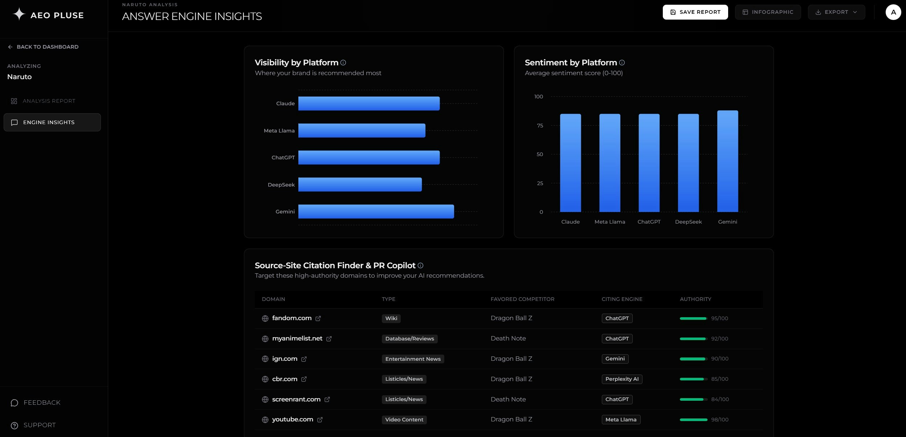Open myanimelist.net external link icon
The image size is (906, 437).
[x=329, y=339]
